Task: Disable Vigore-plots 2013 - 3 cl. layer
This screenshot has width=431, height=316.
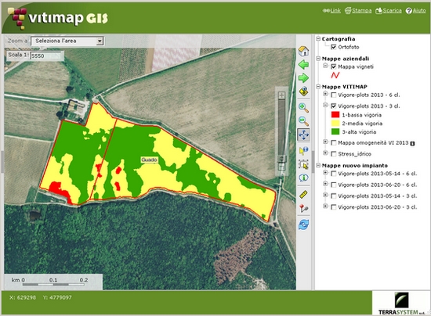Action: 333,106
